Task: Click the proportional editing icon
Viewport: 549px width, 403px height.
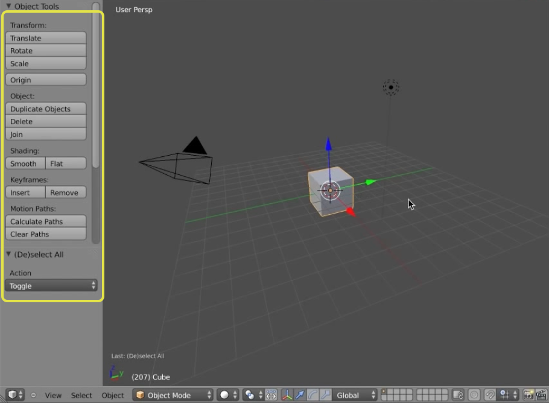Action: click(474, 395)
